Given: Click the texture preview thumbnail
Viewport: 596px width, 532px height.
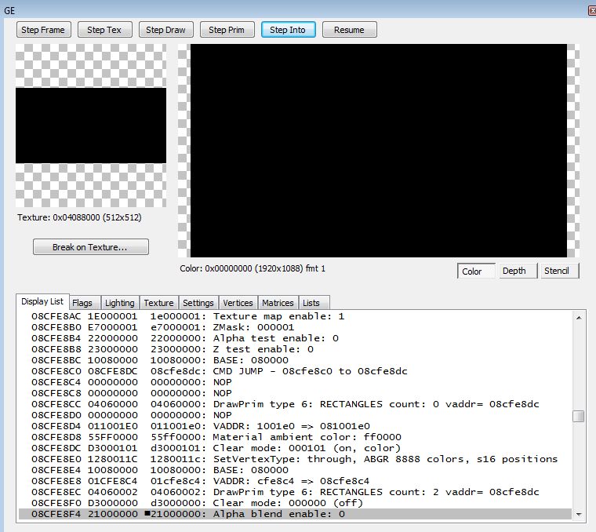Looking at the screenshot, I should (x=91, y=126).
